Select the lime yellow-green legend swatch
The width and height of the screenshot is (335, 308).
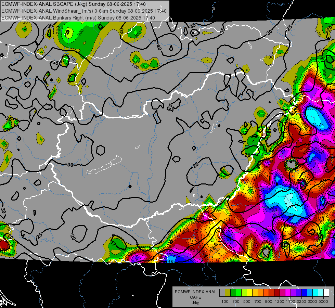[x=244, y=293]
